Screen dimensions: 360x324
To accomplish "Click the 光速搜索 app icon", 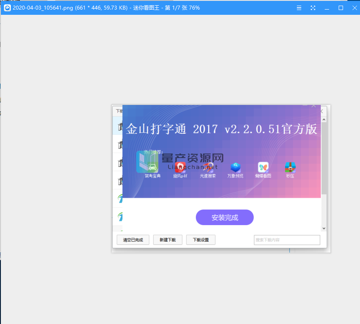I will (x=208, y=167).
